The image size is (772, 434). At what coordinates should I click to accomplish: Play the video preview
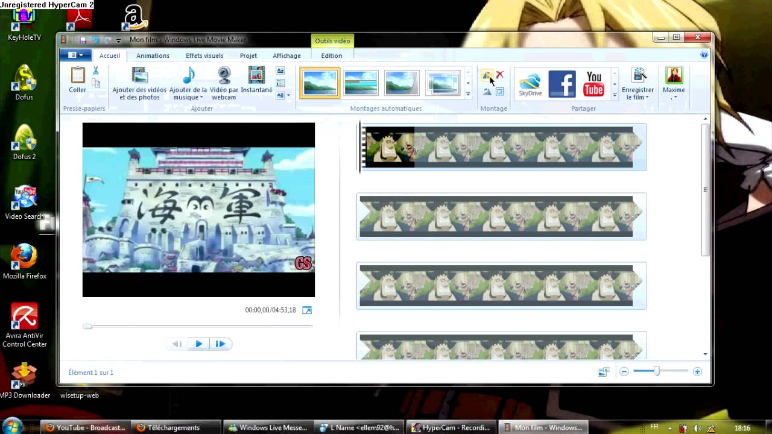pos(198,344)
